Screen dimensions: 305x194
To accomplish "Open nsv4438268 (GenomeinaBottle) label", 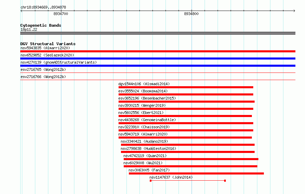I will [x=147, y=120].
